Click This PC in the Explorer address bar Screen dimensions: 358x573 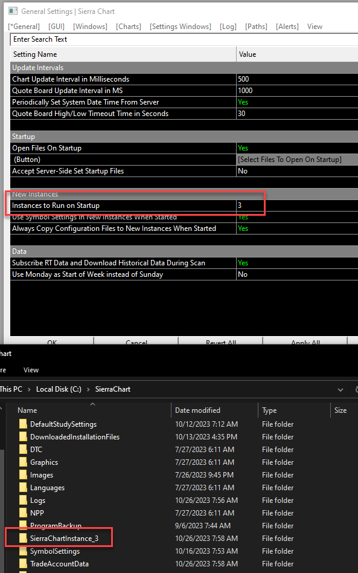point(11,389)
